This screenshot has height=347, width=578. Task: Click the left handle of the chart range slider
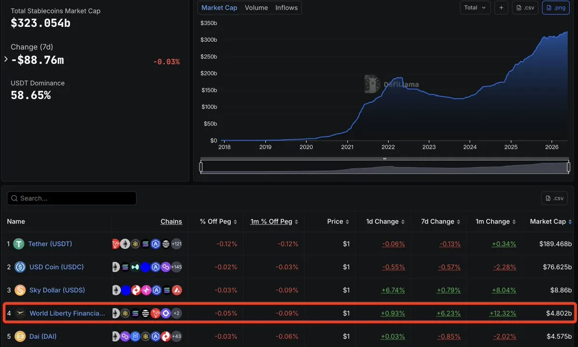click(201, 167)
